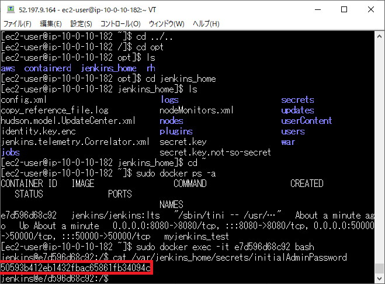Viewport: 385px width, 284px height.
Task: Open the 設定(S) menu
Action: [x=81, y=23]
